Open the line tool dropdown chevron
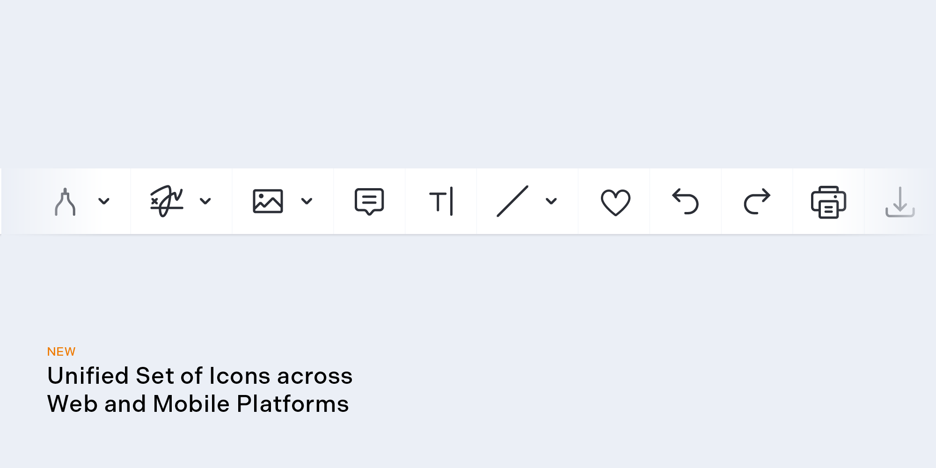936x468 pixels. click(x=551, y=201)
